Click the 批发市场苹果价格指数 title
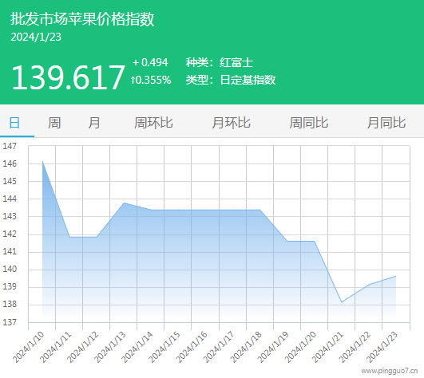 (82, 19)
